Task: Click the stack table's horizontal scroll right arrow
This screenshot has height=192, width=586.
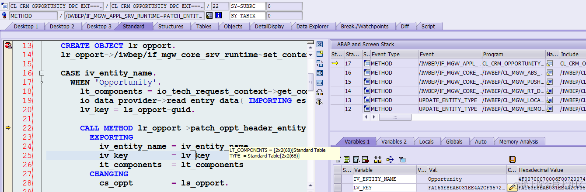Action: coord(373,117)
